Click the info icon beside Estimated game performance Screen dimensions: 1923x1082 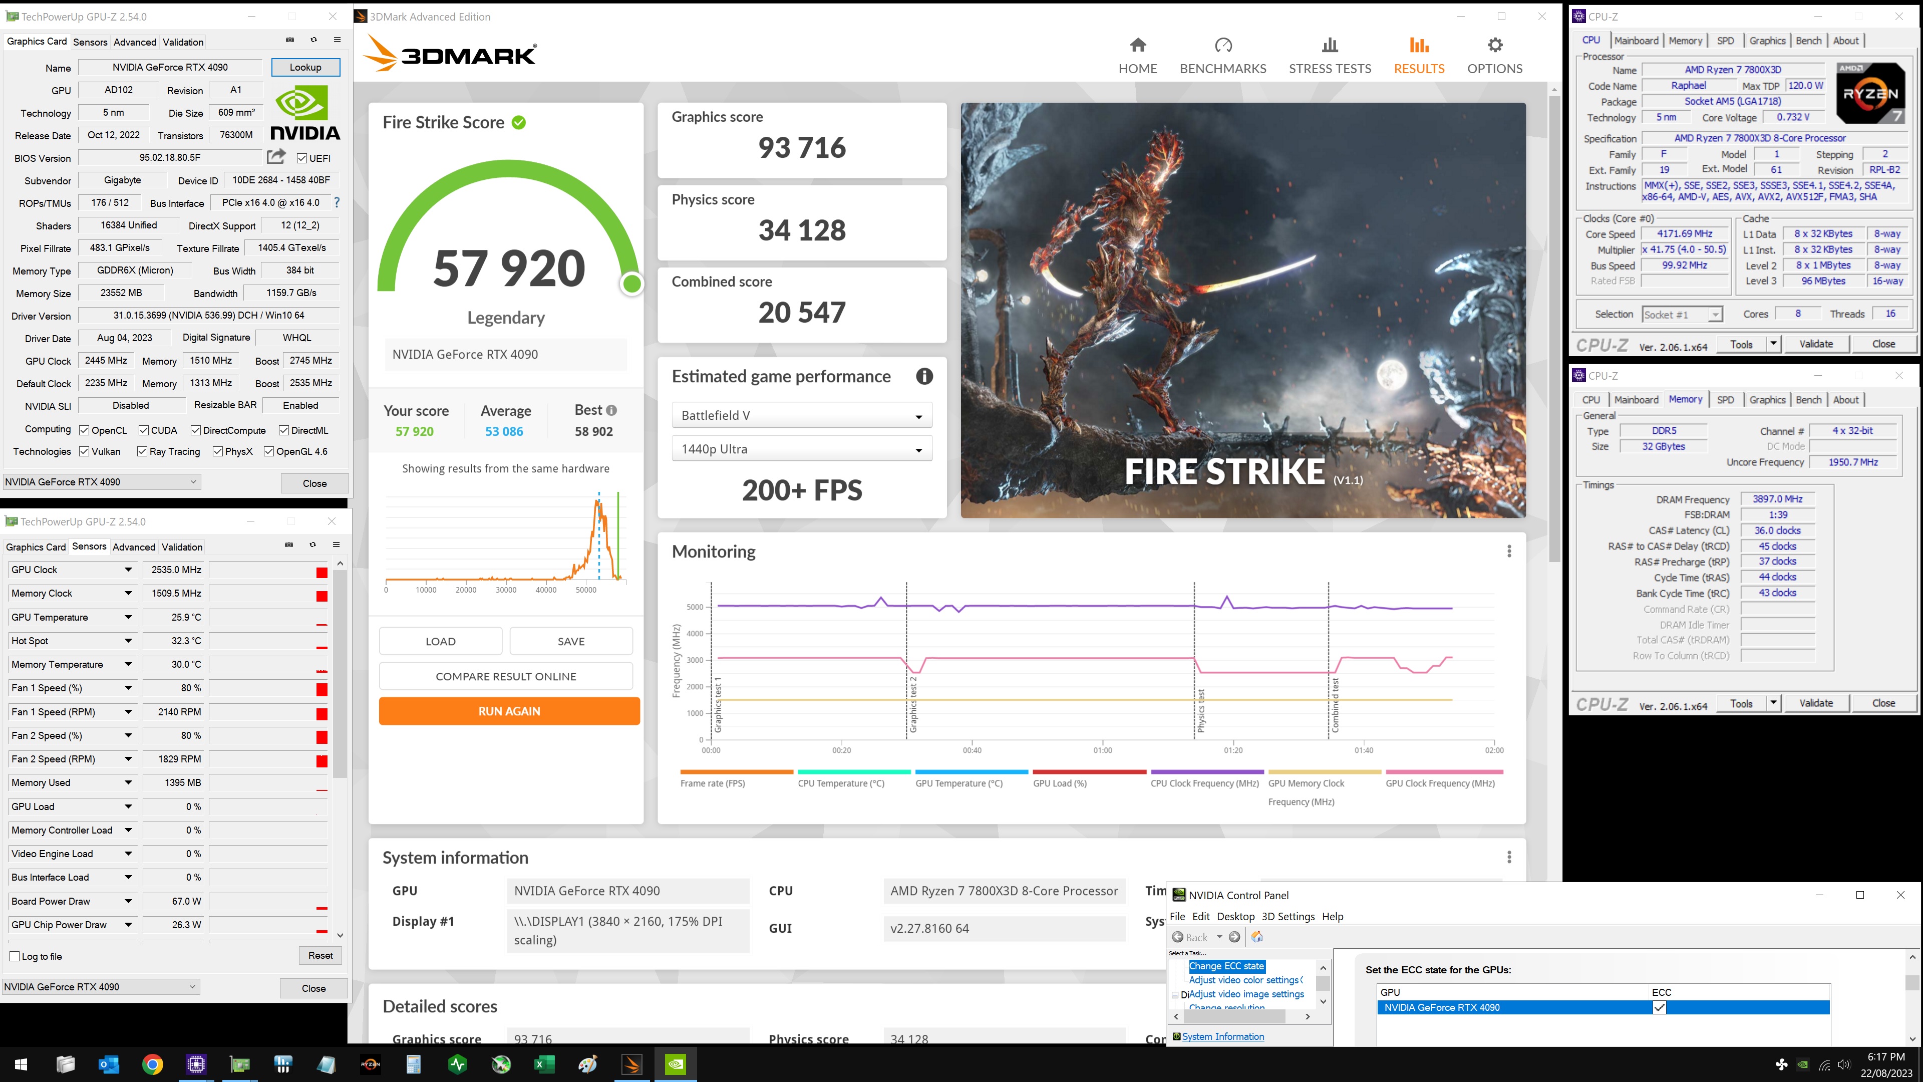click(924, 376)
